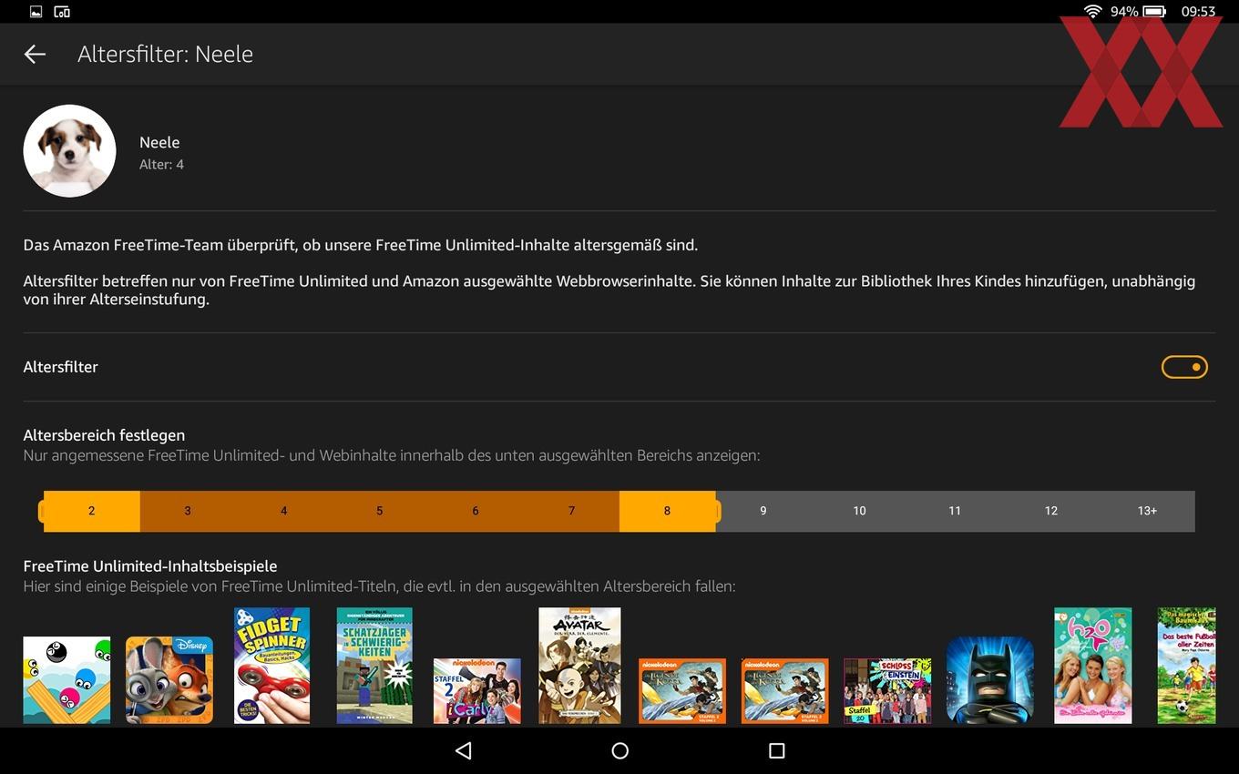The width and height of the screenshot is (1239, 774).
Task: Tap the picture notification icon in status bar
Action: tap(36, 12)
